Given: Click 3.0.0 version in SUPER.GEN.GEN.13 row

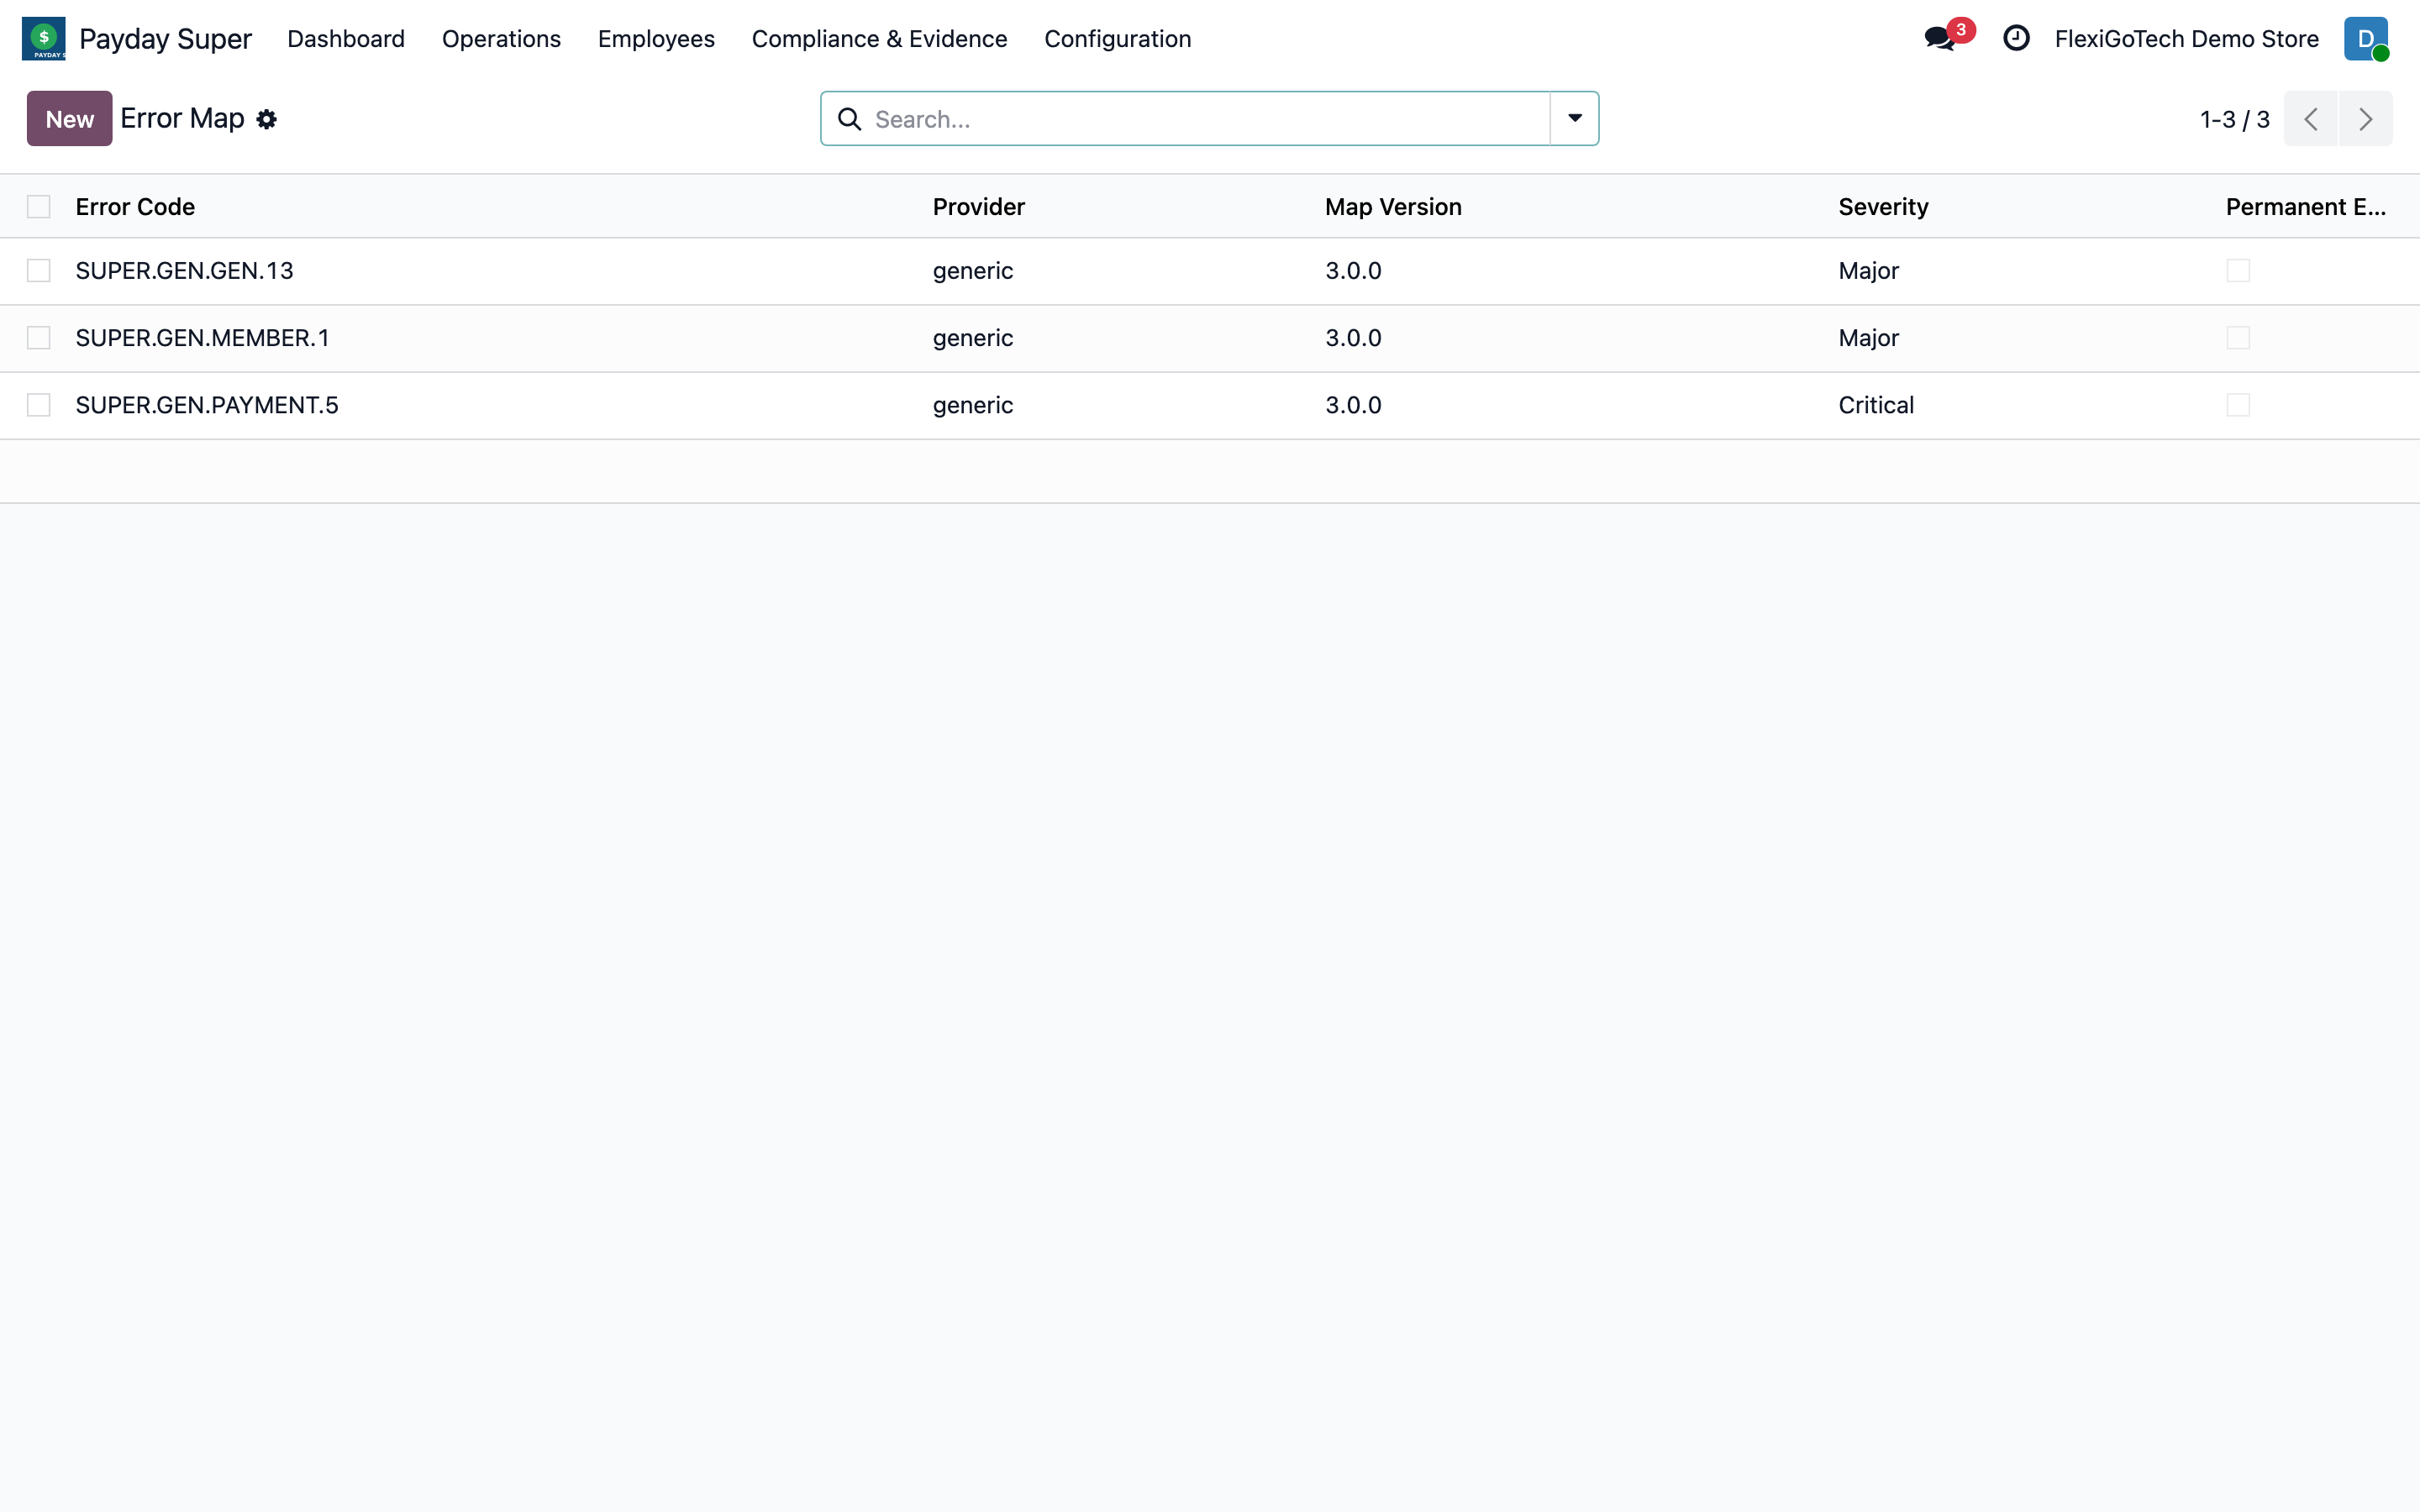Looking at the screenshot, I should coord(1353,271).
